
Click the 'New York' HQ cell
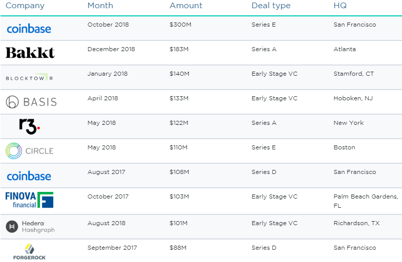click(x=349, y=123)
